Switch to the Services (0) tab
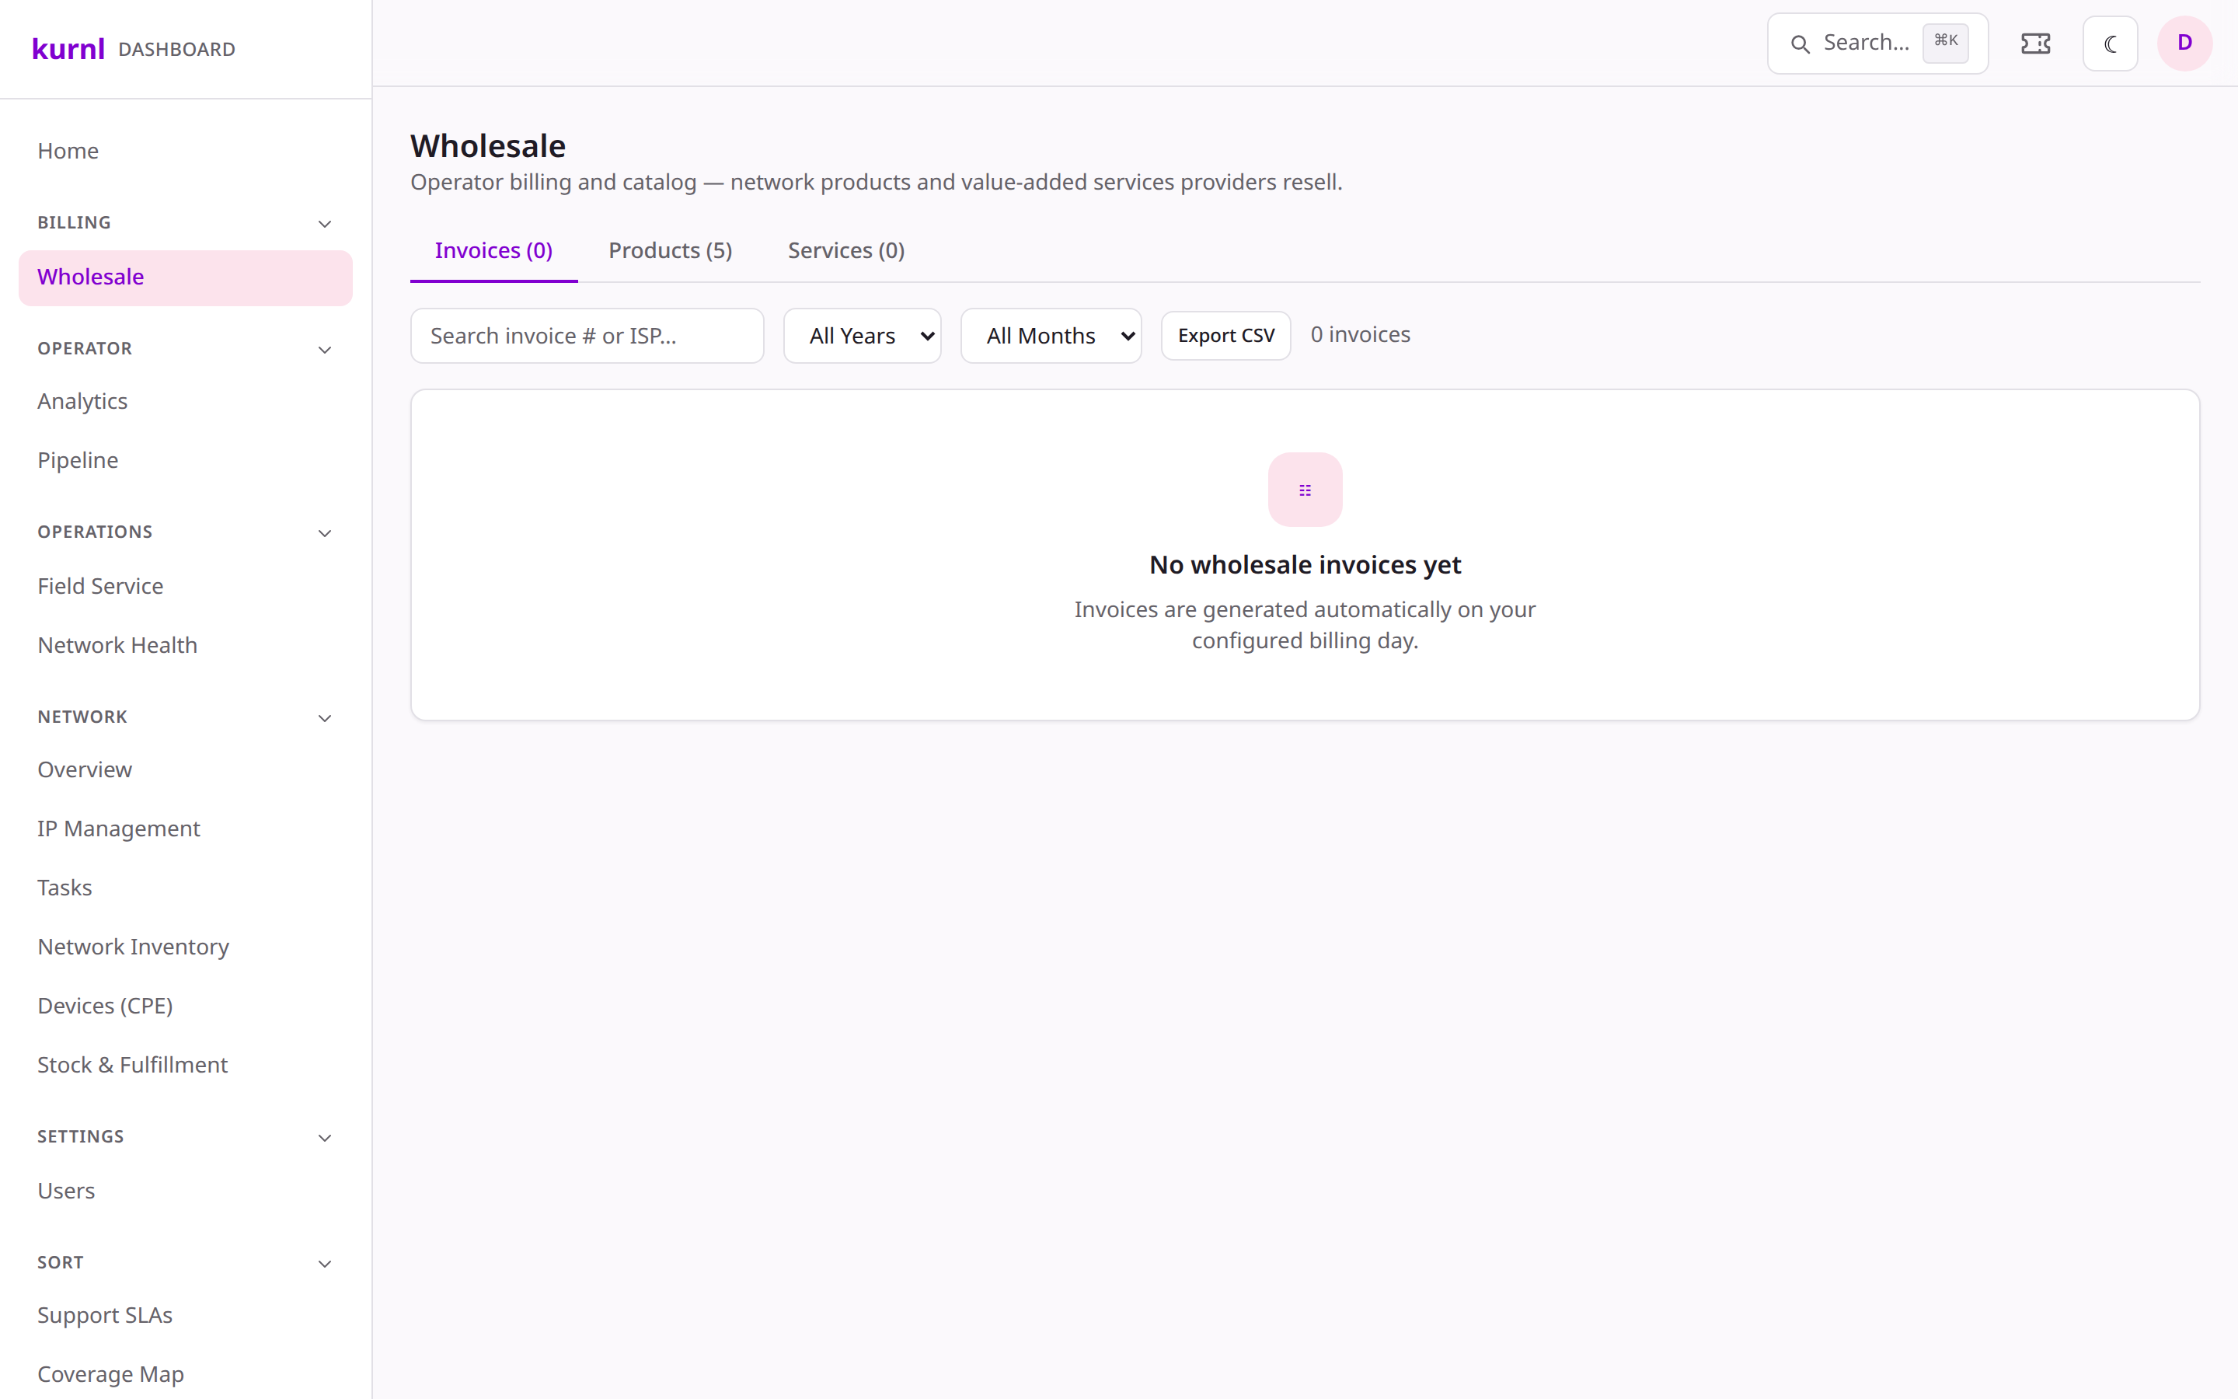 846,251
